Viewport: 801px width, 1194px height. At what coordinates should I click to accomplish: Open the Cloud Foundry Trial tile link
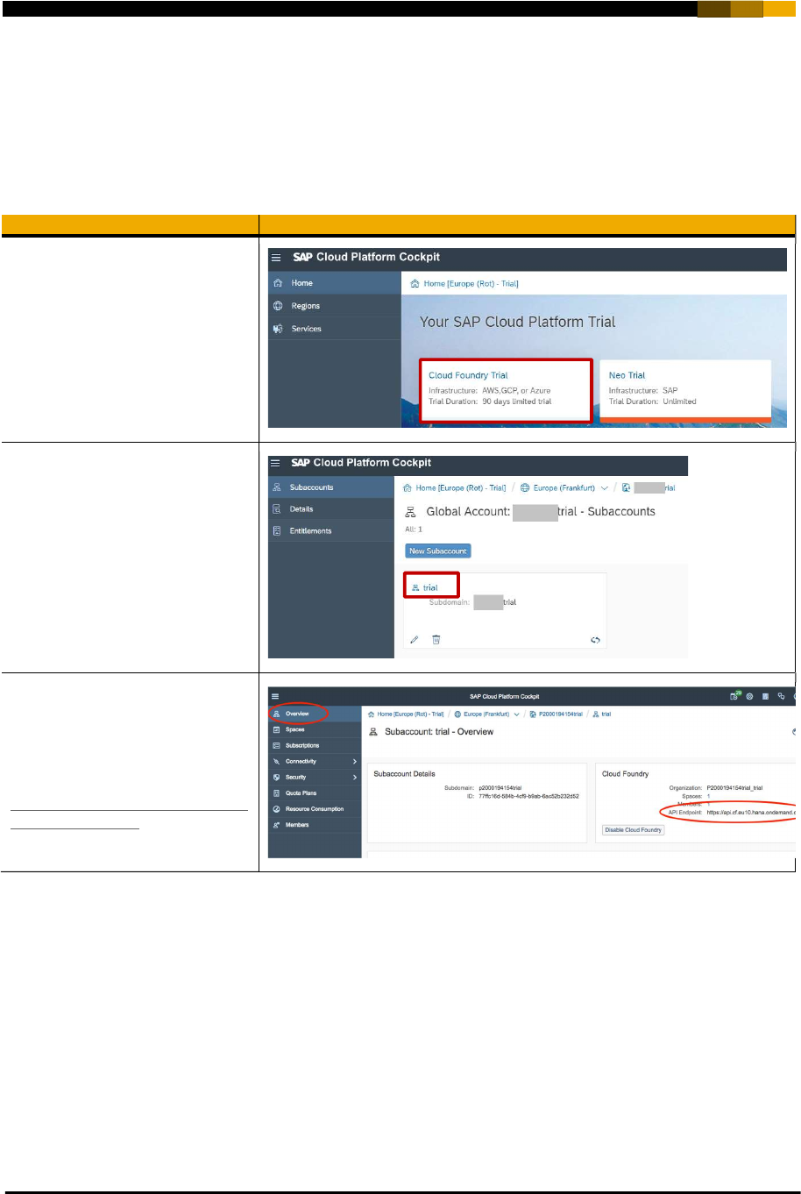pos(468,375)
